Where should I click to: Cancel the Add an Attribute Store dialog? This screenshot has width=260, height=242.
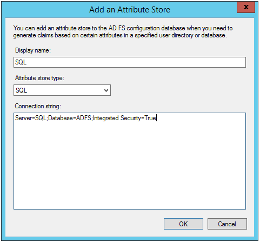coord(227,224)
